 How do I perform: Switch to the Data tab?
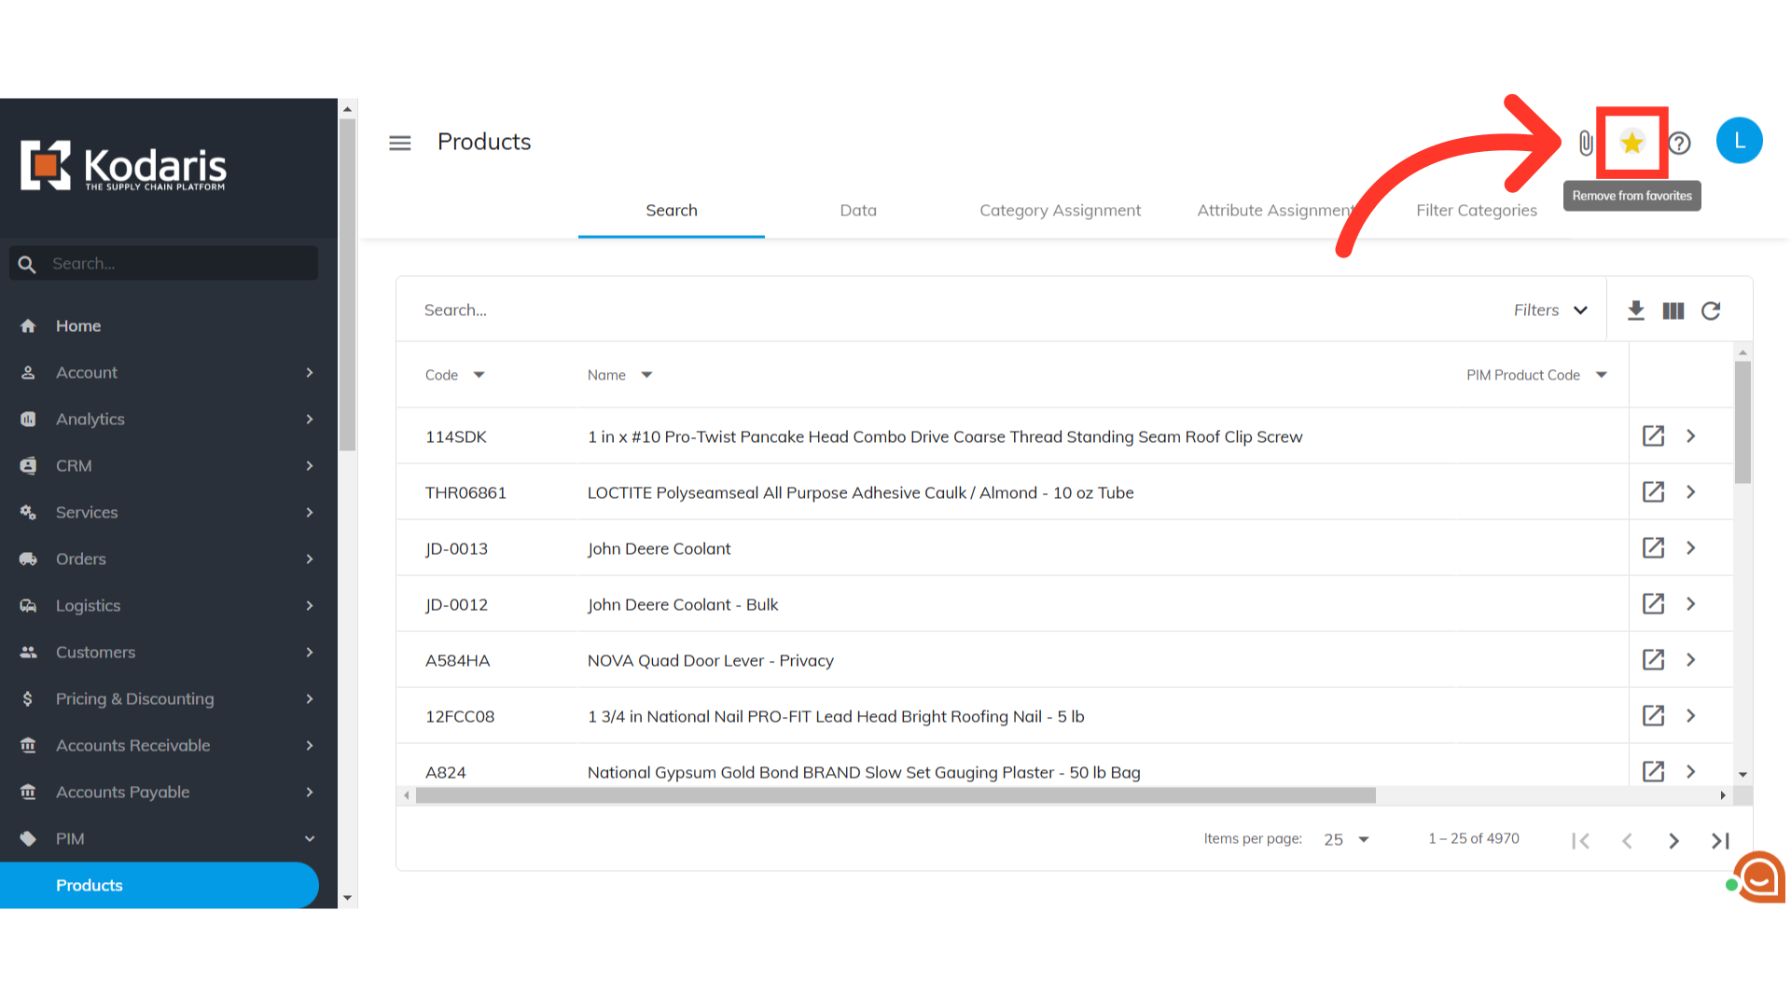point(857,210)
